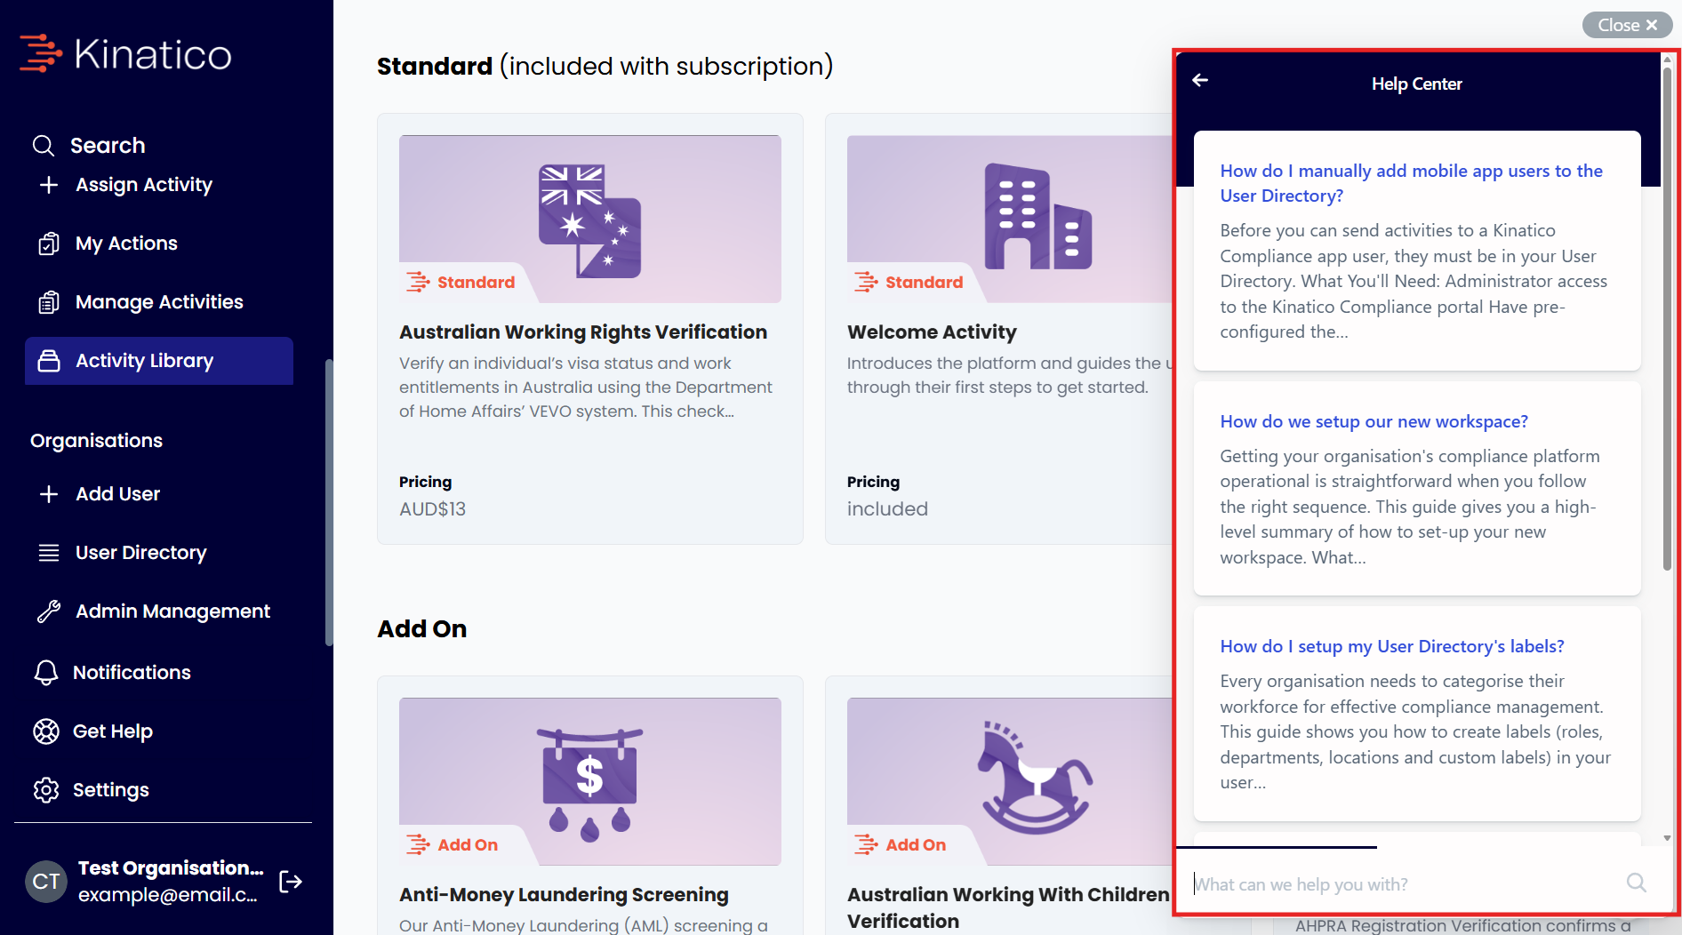Click the 'included' pricing value on Welcome Activity
1682x935 pixels.
[x=887, y=509]
